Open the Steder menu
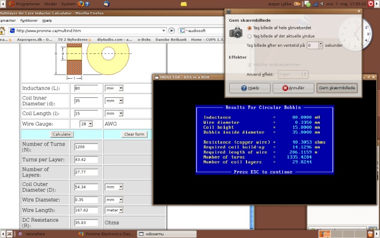The image size is (380, 238). (50, 4)
